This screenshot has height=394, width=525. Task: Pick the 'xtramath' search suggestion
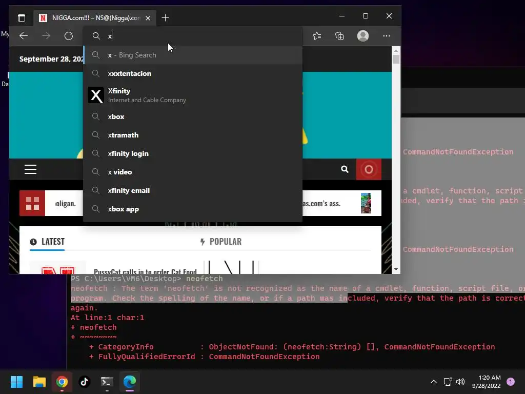pos(193,135)
